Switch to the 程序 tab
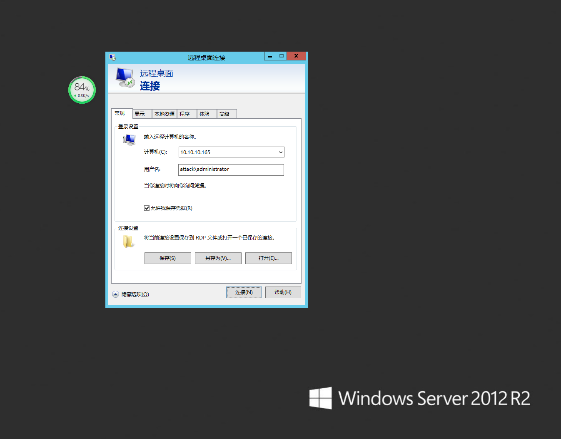The height and width of the screenshot is (439, 561). pos(187,114)
